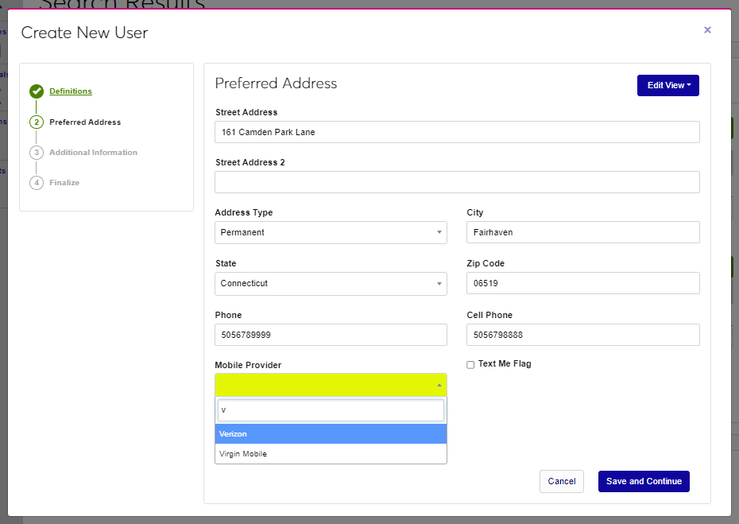Open the Address Type dropdown
Viewport: 739px width, 524px height.
pyautogui.click(x=331, y=232)
